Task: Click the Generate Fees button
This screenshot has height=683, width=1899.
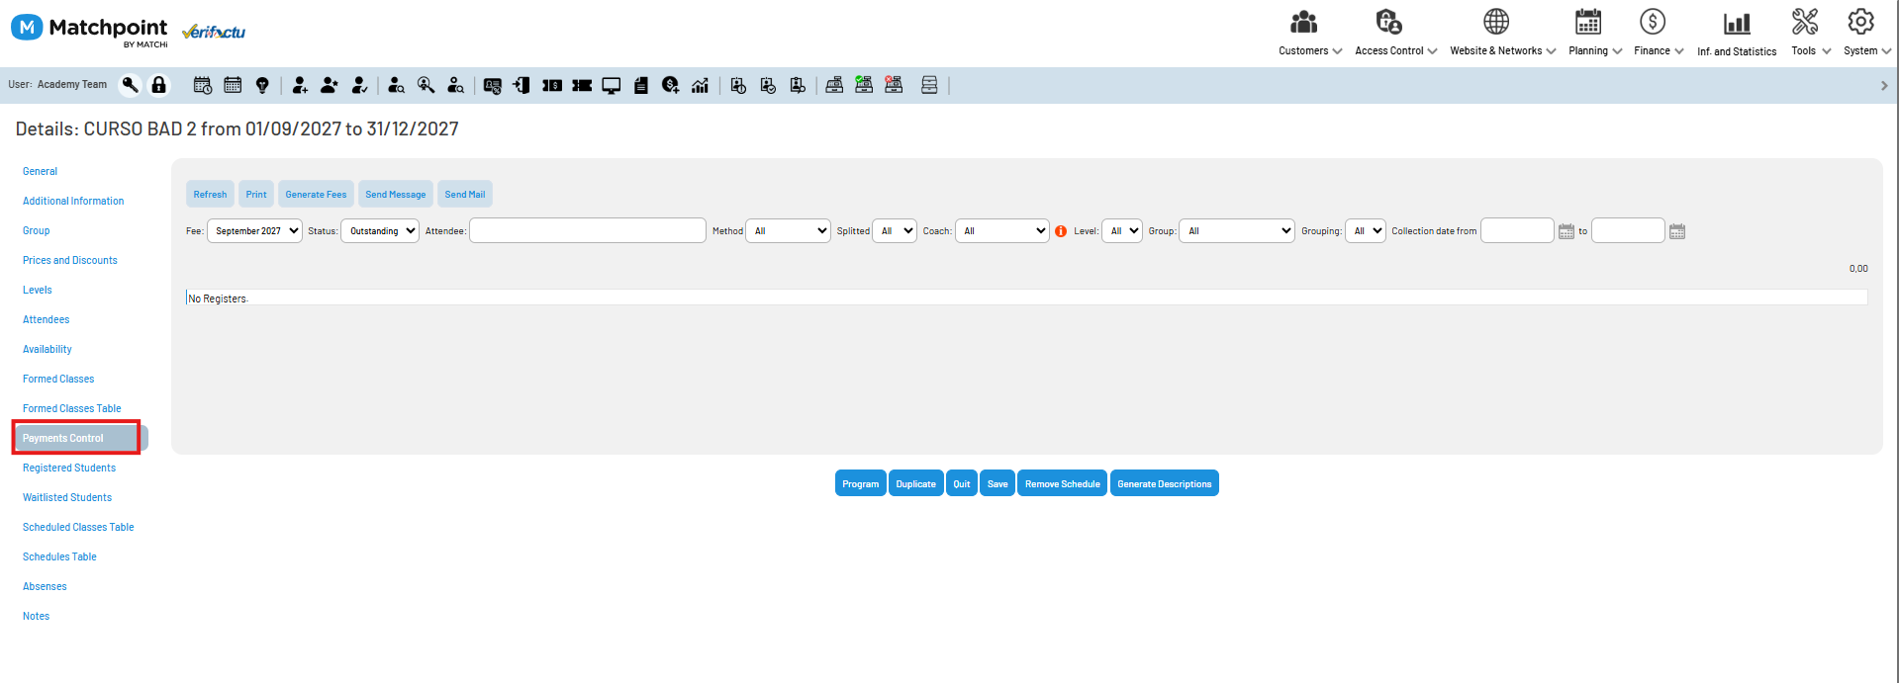Action: (316, 194)
